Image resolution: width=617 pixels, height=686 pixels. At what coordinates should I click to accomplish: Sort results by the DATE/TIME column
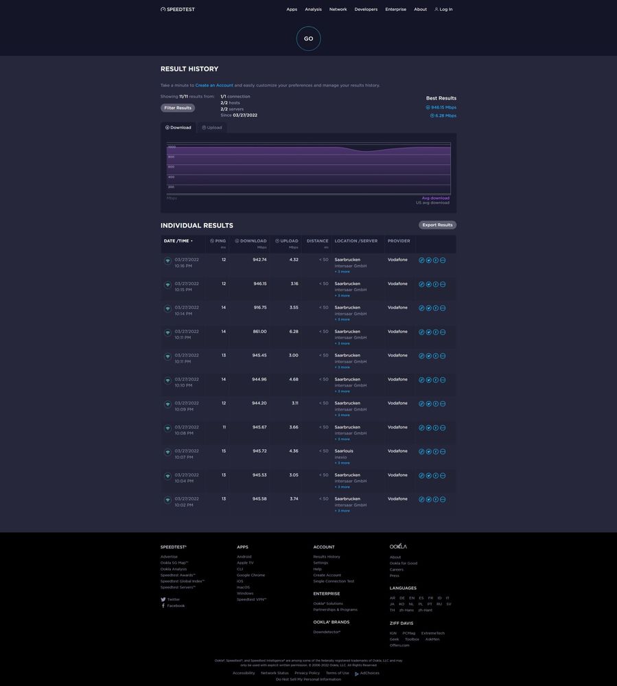point(178,241)
